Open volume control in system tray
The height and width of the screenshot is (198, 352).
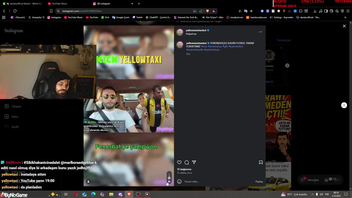pyautogui.click(x=321, y=194)
